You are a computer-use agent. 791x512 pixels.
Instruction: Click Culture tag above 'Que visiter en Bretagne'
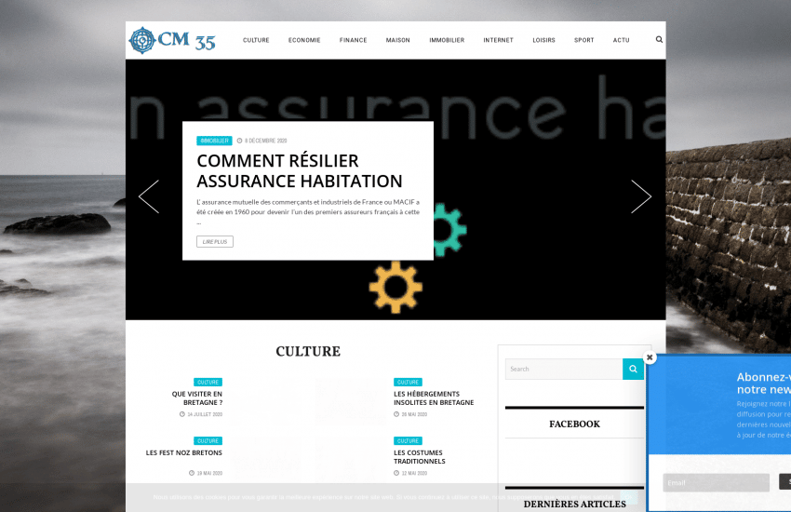pyautogui.click(x=208, y=383)
